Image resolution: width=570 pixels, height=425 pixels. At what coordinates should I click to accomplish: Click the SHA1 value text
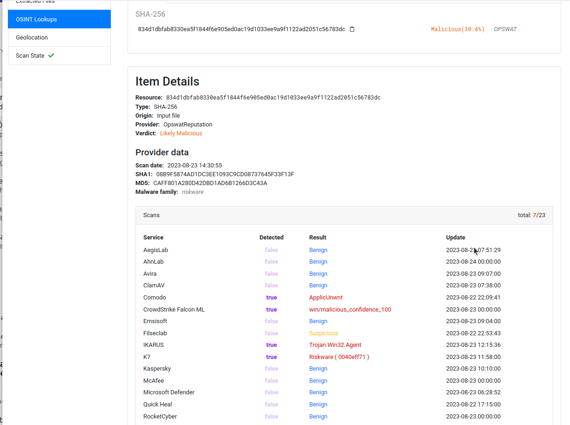[x=225, y=174]
